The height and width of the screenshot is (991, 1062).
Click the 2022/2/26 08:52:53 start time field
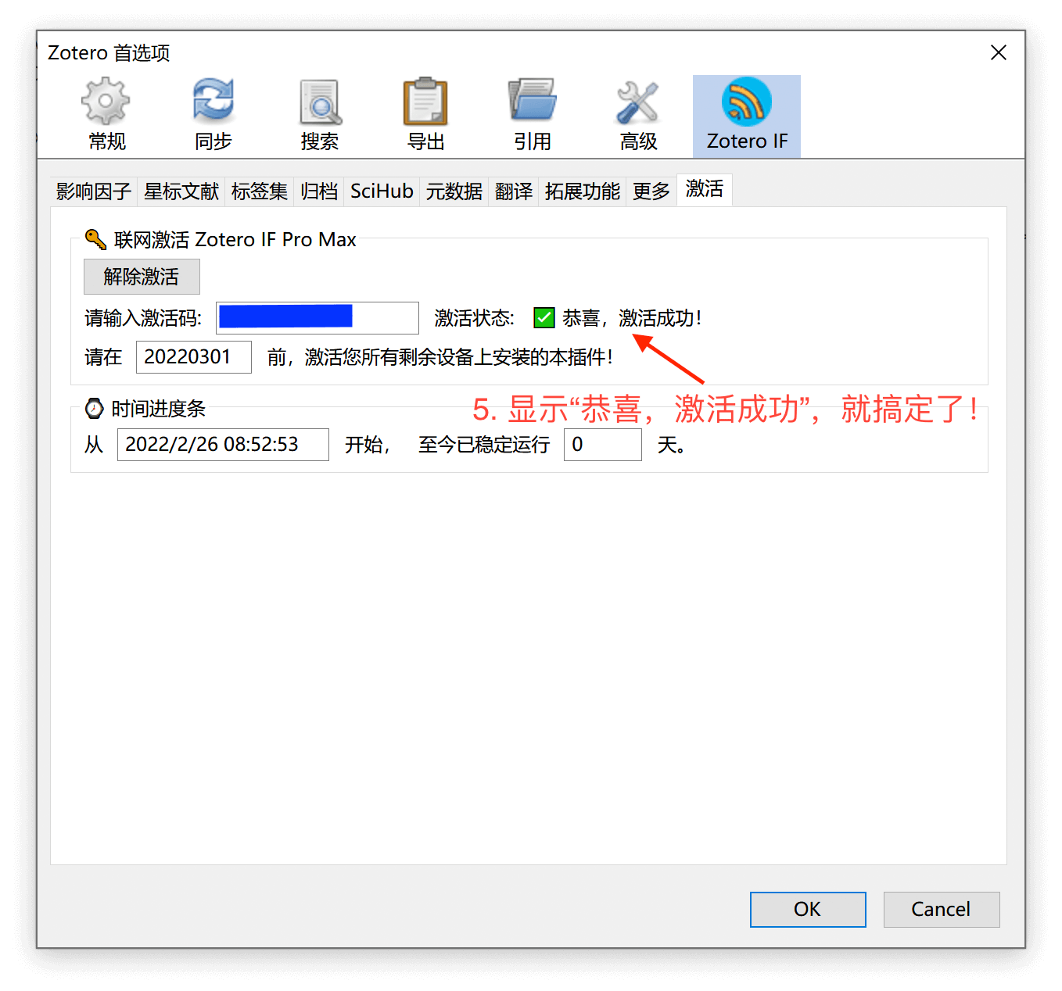(223, 445)
